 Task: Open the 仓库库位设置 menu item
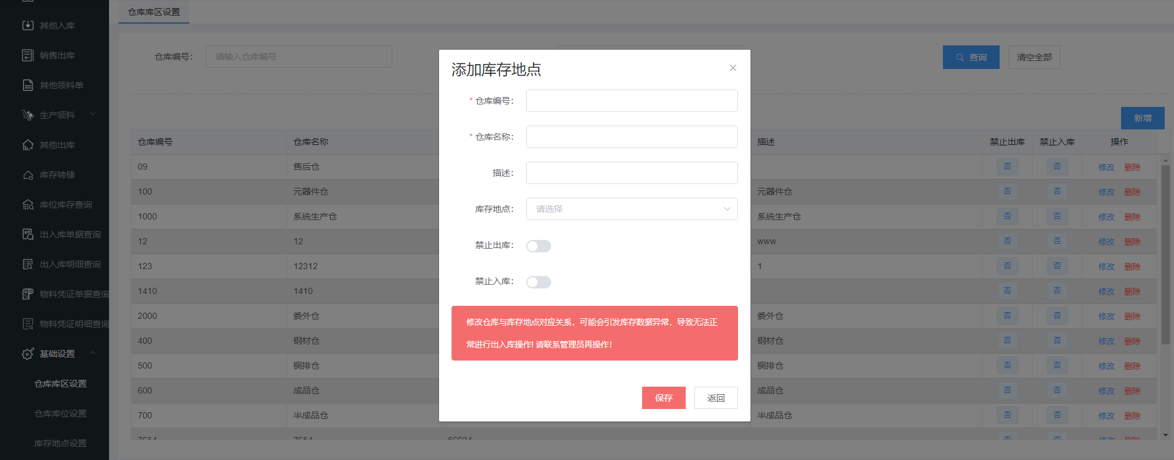[x=60, y=413]
